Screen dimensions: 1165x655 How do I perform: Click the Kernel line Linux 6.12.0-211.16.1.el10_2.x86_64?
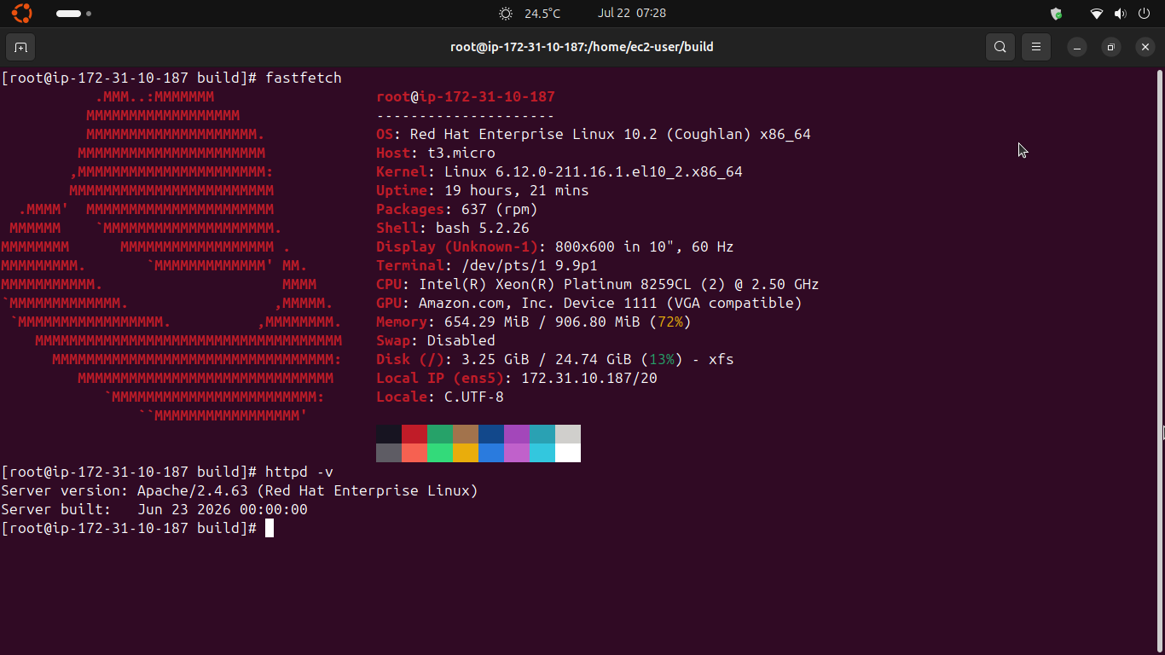(559, 171)
